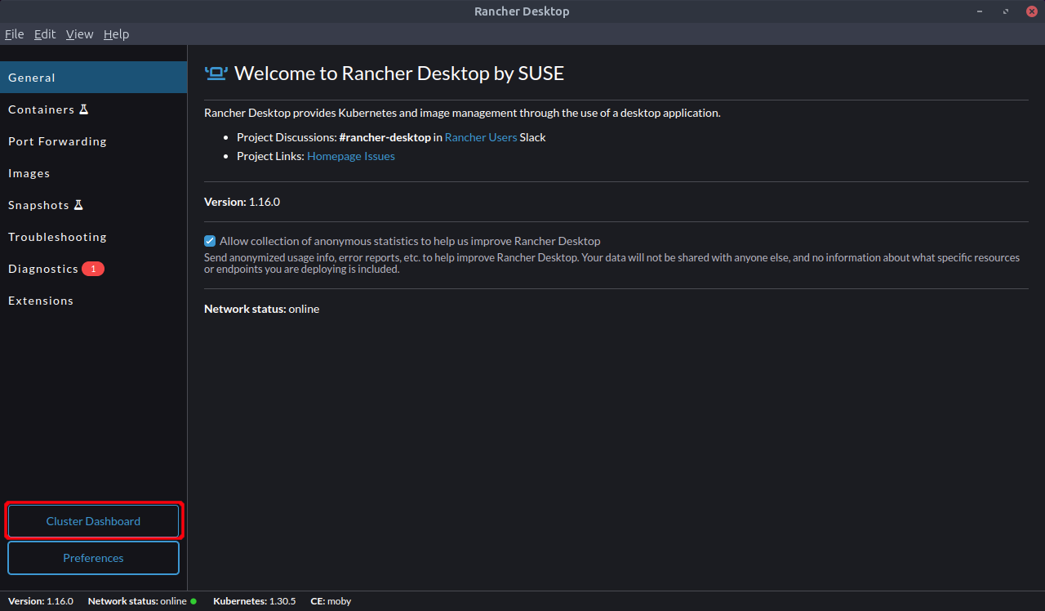Follow the Rancher Users Slack link
The image size is (1045, 611).
point(480,137)
